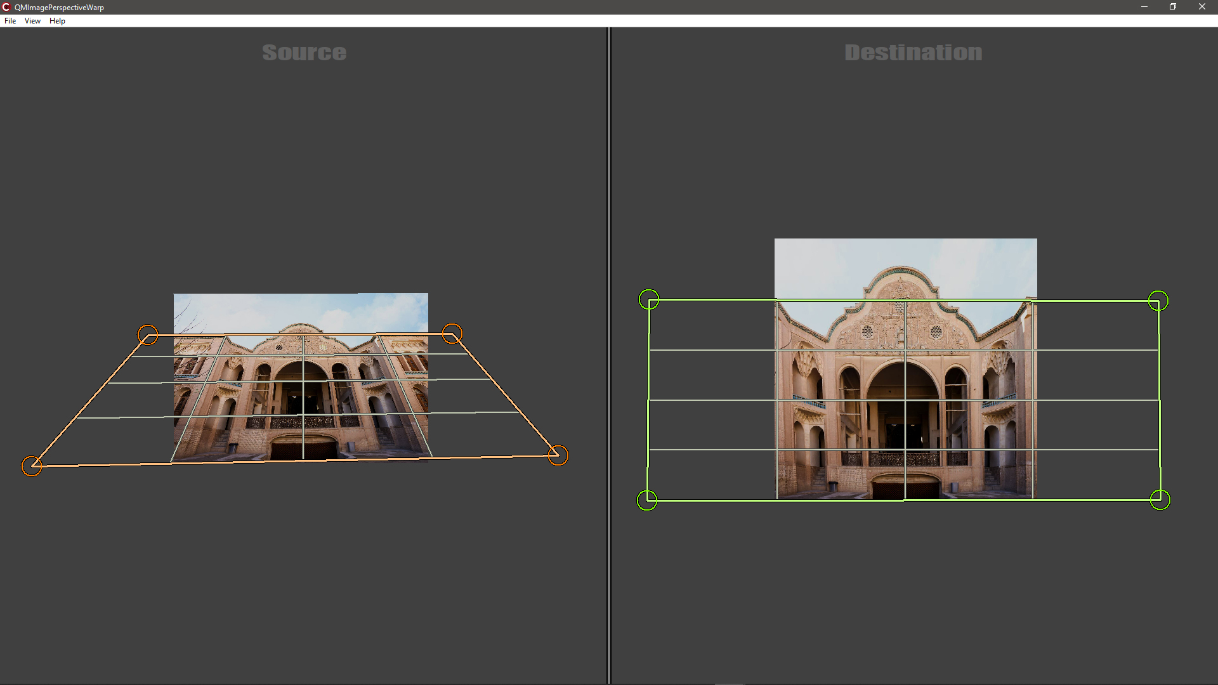Select the bottom-left green destination handle
1218x685 pixels.
(x=648, y=499)
